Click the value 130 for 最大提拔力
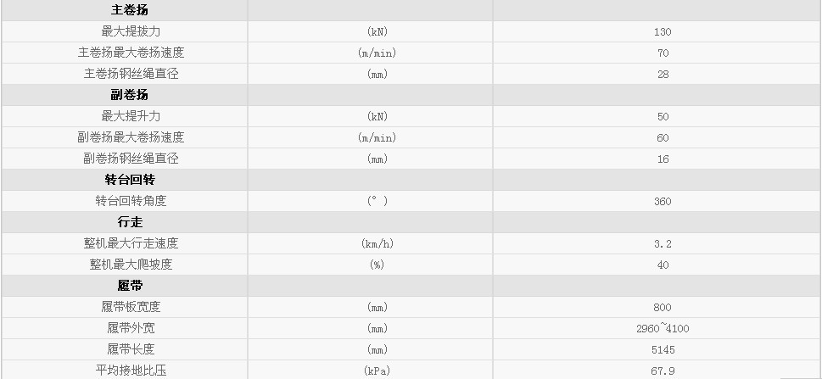This screenshot has width=822, height=379. click(x=663, y=31)
